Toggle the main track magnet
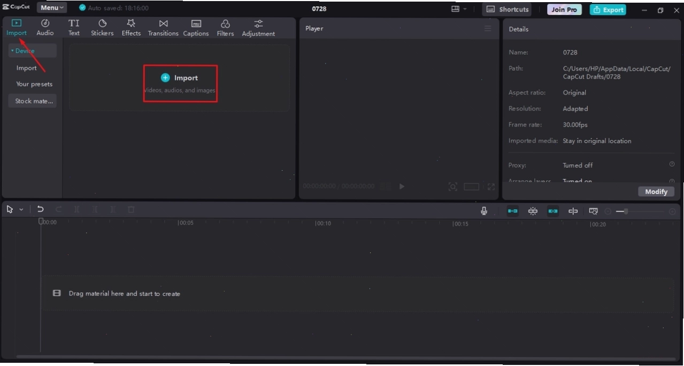This screenshot has height=366, width=684. (513, 211)
